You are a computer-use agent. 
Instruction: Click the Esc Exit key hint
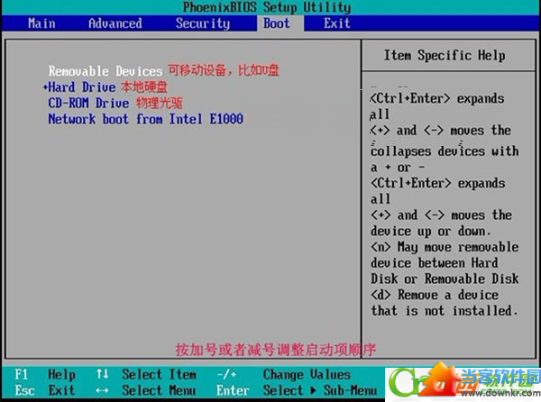[45, 390]
